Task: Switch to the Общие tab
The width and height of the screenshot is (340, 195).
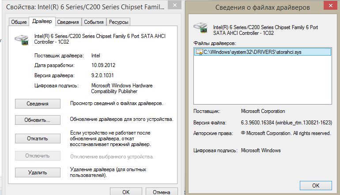Action: (19, 22)
